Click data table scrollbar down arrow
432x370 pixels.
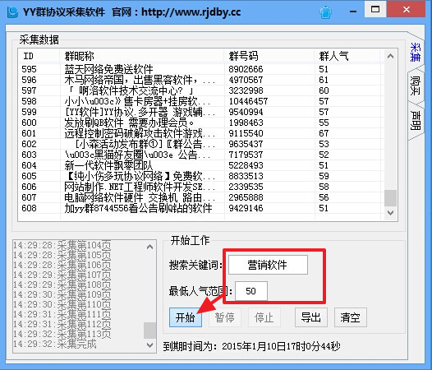(390, 213)
